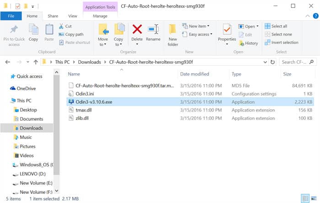Image resolution: width=320 pixels, height=203 pixels.
Task: Click the navigation pane scroll up arrow
Action: tap(57, 72)
